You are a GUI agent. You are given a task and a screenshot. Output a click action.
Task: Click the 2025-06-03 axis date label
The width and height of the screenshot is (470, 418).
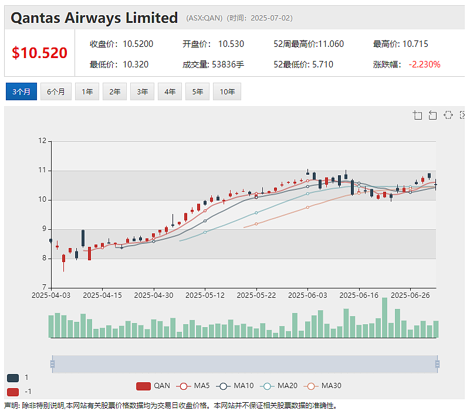(x=307, y=295)
